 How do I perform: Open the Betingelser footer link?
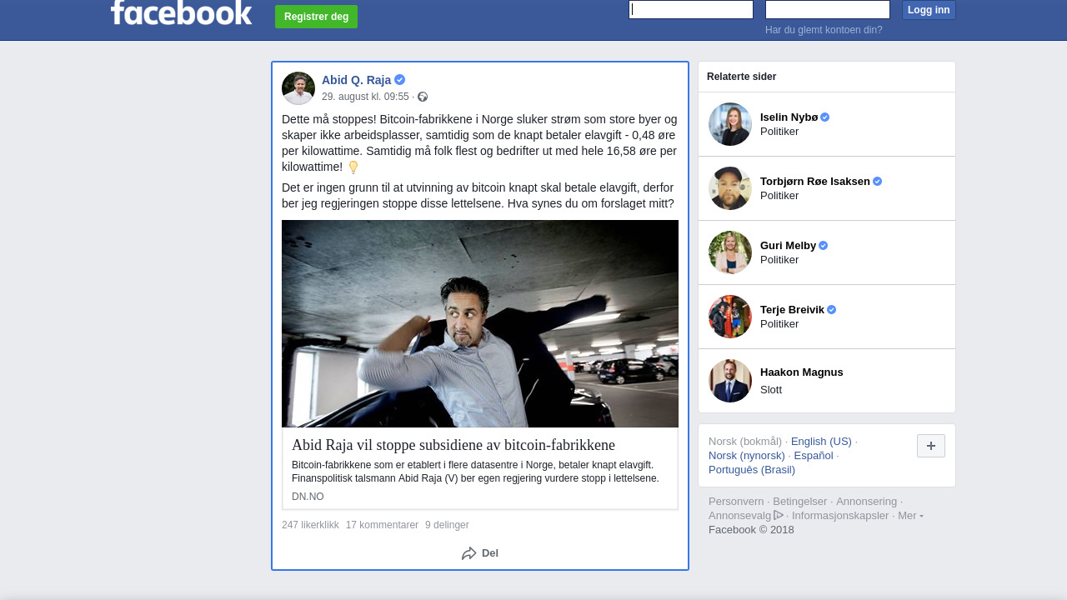tap(799, 502)
